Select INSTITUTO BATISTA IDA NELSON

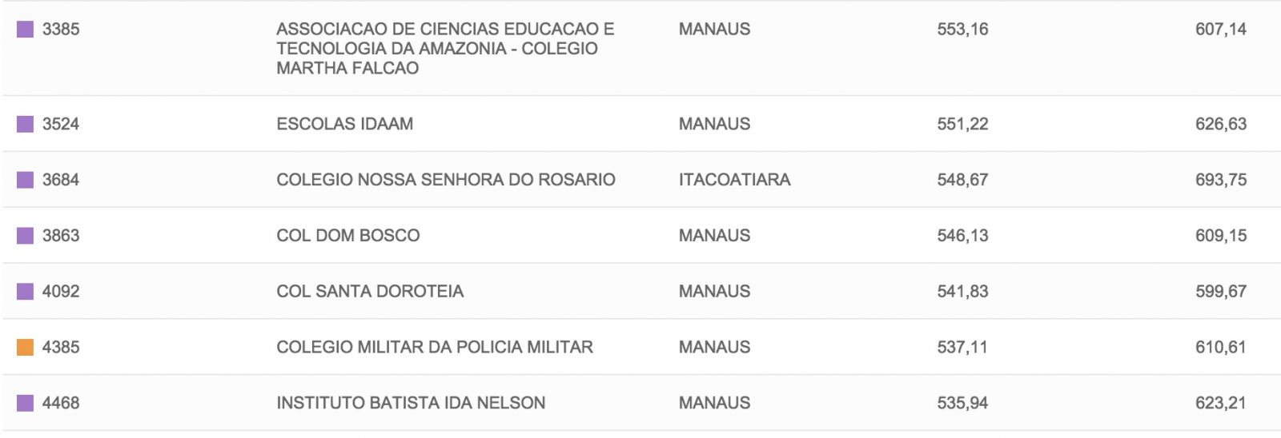pos(411,404)
